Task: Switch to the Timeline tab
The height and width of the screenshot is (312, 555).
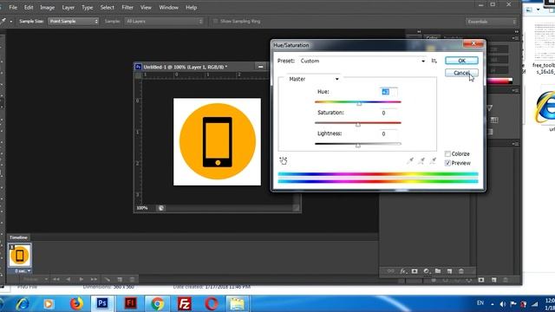Action: coord(18,237)
